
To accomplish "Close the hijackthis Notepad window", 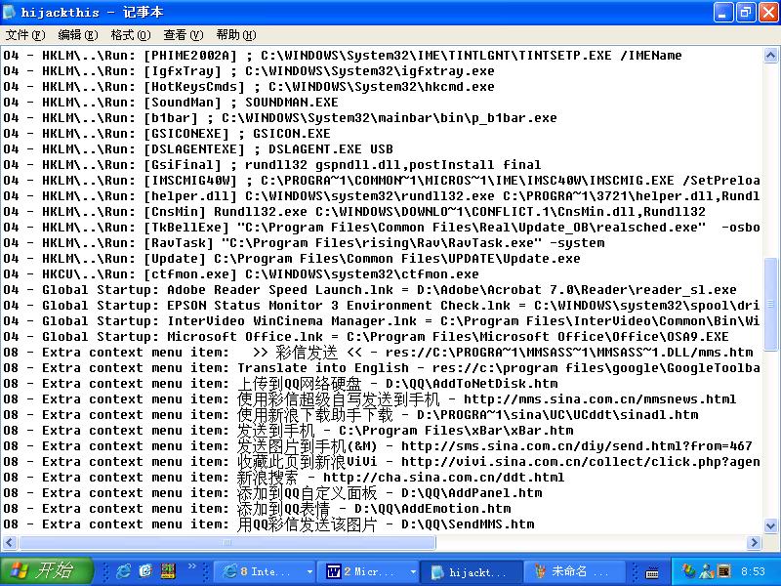I will click(x=768, y=12).
